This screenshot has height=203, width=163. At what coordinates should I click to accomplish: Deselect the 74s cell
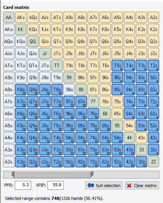coord(130,102)
